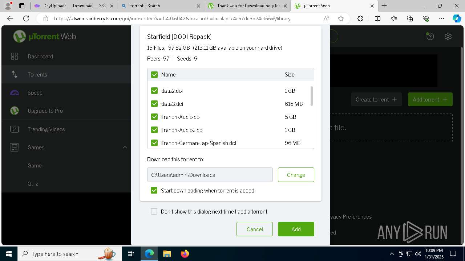Open the Dashboard sidebar icon
Image resolution: width=465 pixels, height=261 pixels.
(x=15, y=56)
